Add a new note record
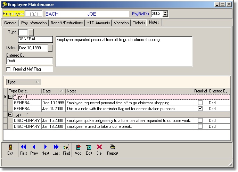The height and width of the screenshot is (172, 238). tap(78, 147)
